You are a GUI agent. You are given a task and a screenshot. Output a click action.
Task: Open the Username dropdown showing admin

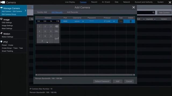[83, 21]
